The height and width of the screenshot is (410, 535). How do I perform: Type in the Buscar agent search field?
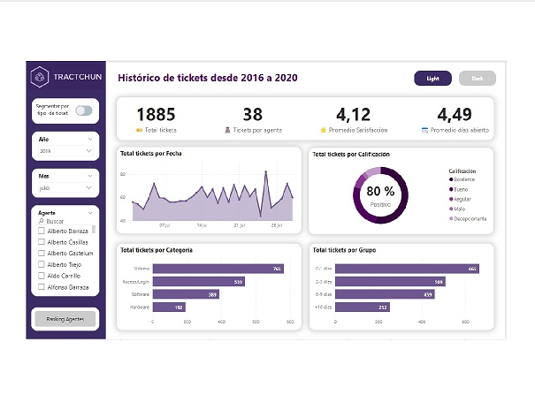pyautogui.click(x=66, y=221)
